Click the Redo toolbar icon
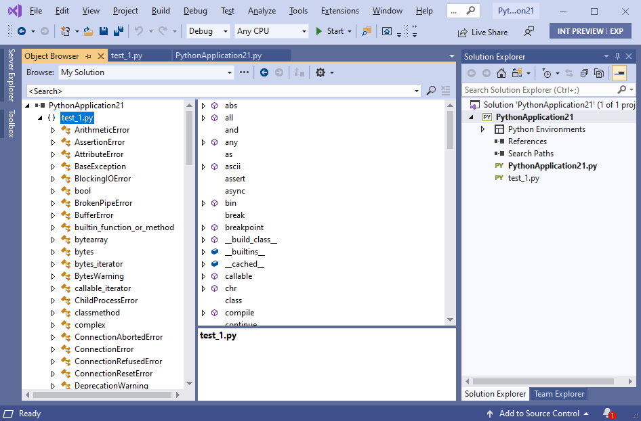Viewport: 641px width, 421px height. click(x=163, y=31)
